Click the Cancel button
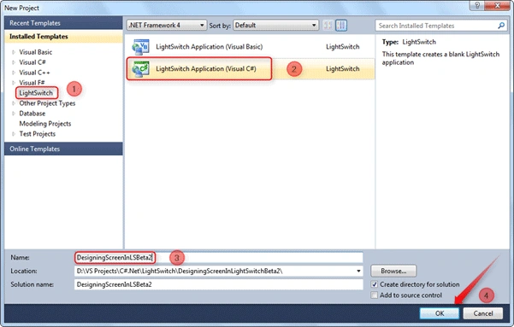The width and height of the screenshot is (514, 327). coord(483,313)
